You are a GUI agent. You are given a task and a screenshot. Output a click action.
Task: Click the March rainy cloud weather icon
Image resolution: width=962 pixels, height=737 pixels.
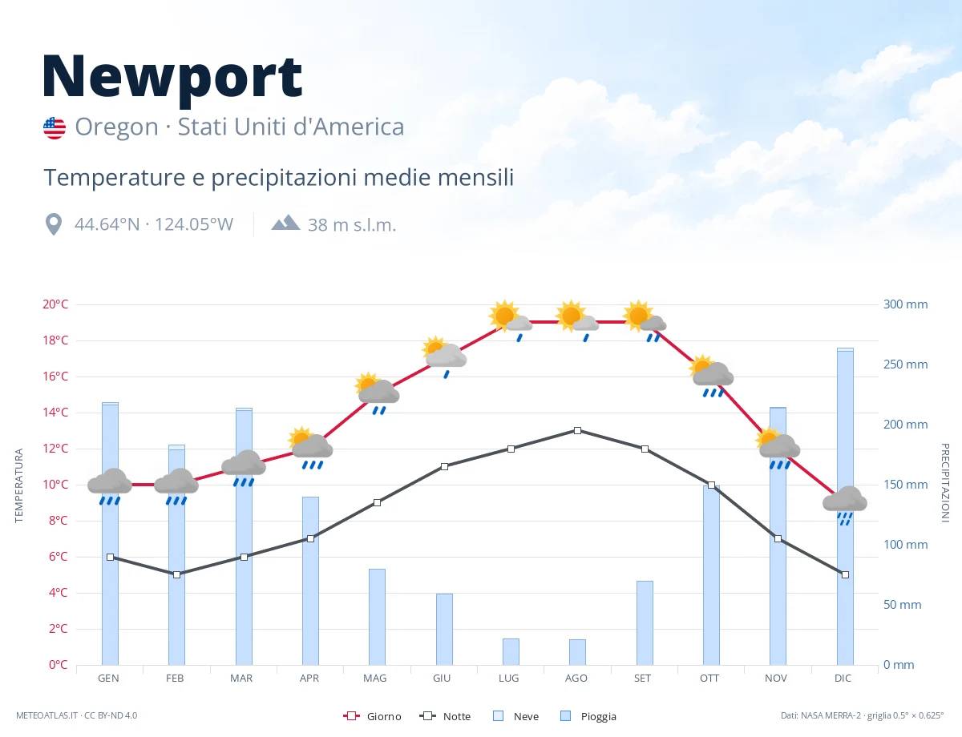[x=244, y=469]
